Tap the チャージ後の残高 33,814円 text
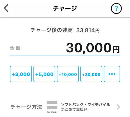Viewport: 130px width, 117px height. tap(65, 30)
